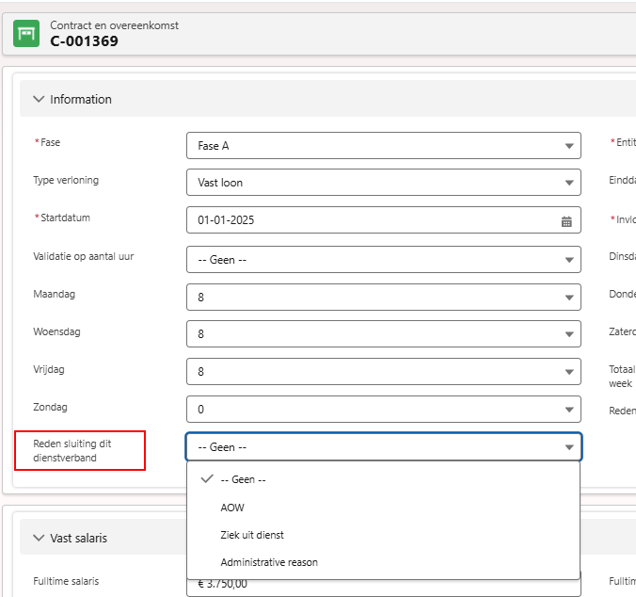Collapse the Vast salaris section
The width and height of the screenshot is (636, 597).
click(39, 538)
